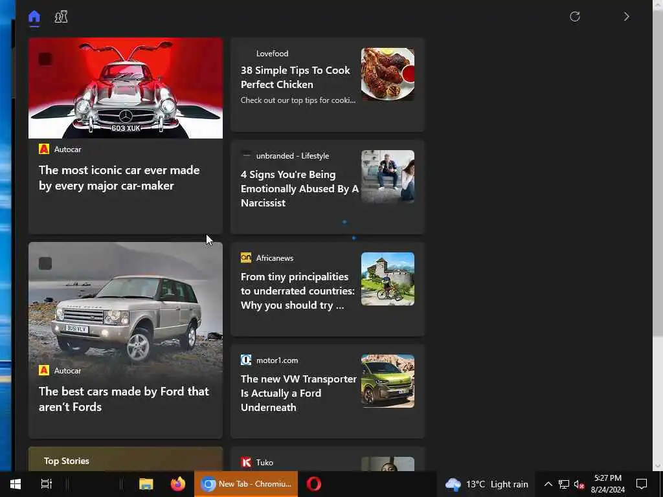Launch Firefox from the taskbar
Screen dimensions: 663x497
(x=178, y=484)
